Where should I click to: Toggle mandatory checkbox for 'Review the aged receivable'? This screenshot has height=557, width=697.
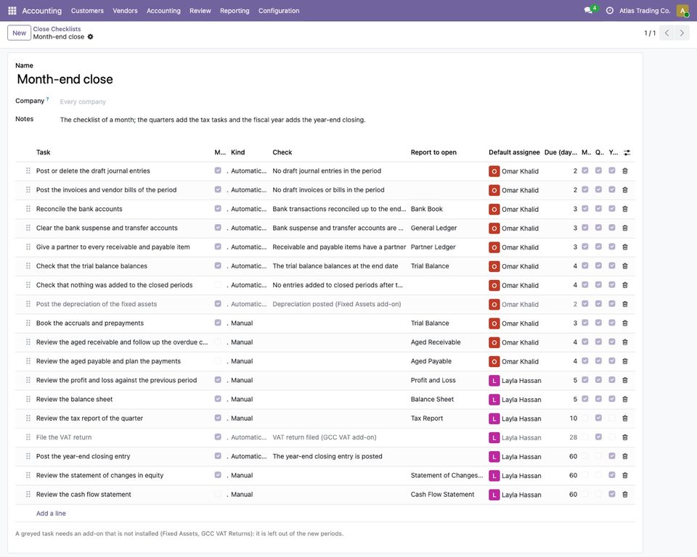[218, 342]
